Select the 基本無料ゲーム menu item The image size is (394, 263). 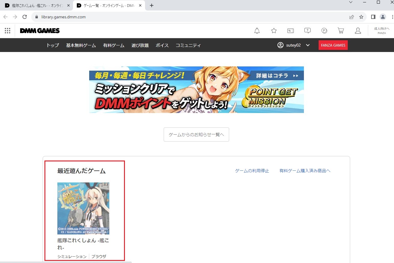point(81,45)
